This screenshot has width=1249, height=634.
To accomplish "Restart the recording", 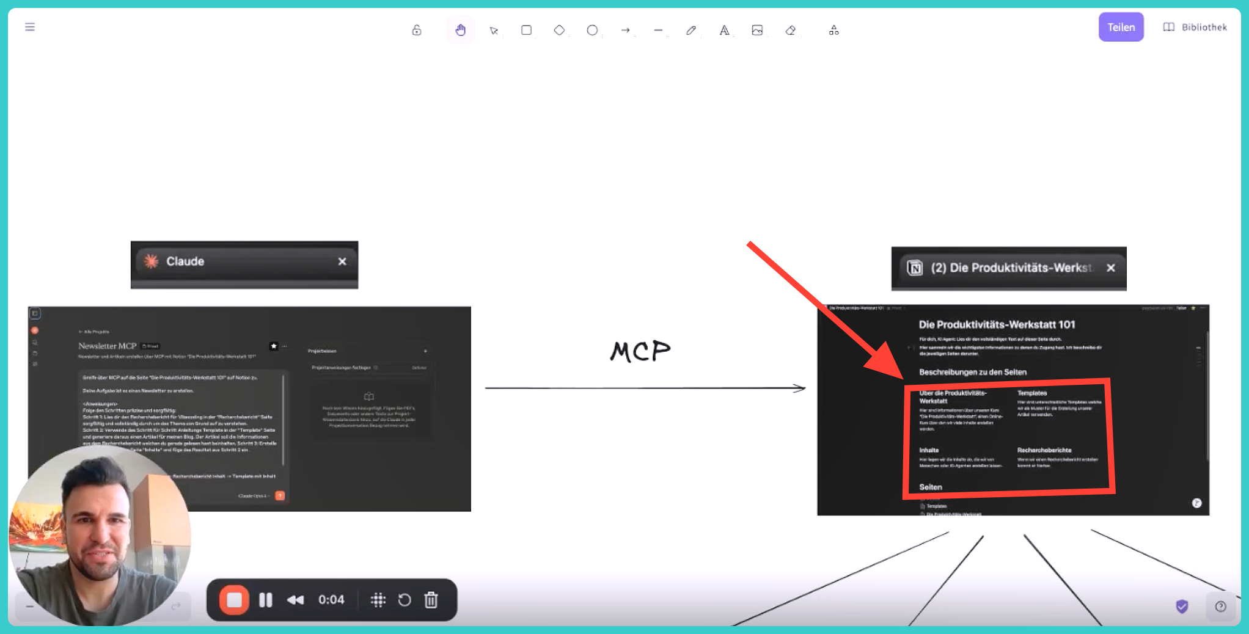I will tap(405, 600).
